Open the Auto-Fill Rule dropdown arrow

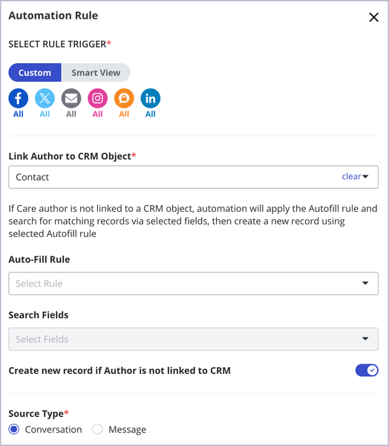(365, 283)
